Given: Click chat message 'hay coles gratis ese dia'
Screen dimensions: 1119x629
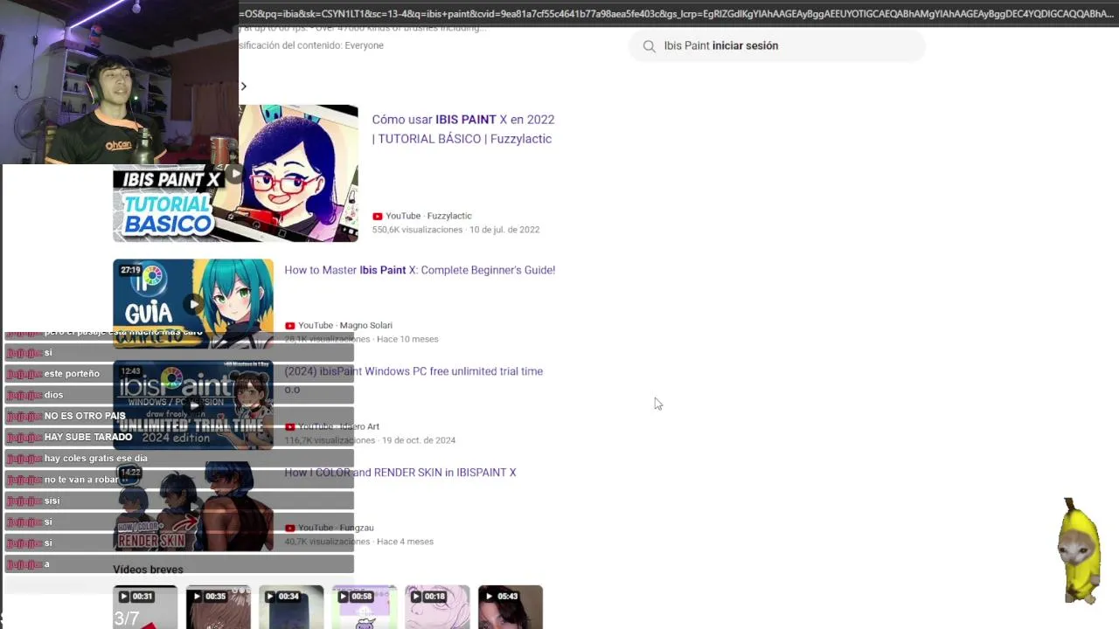Looking at the screenshot, I should tap(96, 459).
